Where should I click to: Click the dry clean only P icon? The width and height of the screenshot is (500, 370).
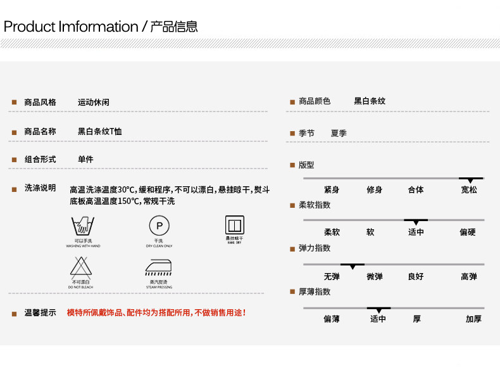click(159, 226)
